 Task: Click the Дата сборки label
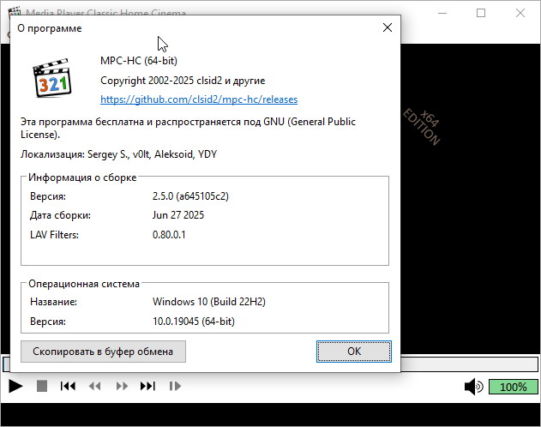[60, 215]
